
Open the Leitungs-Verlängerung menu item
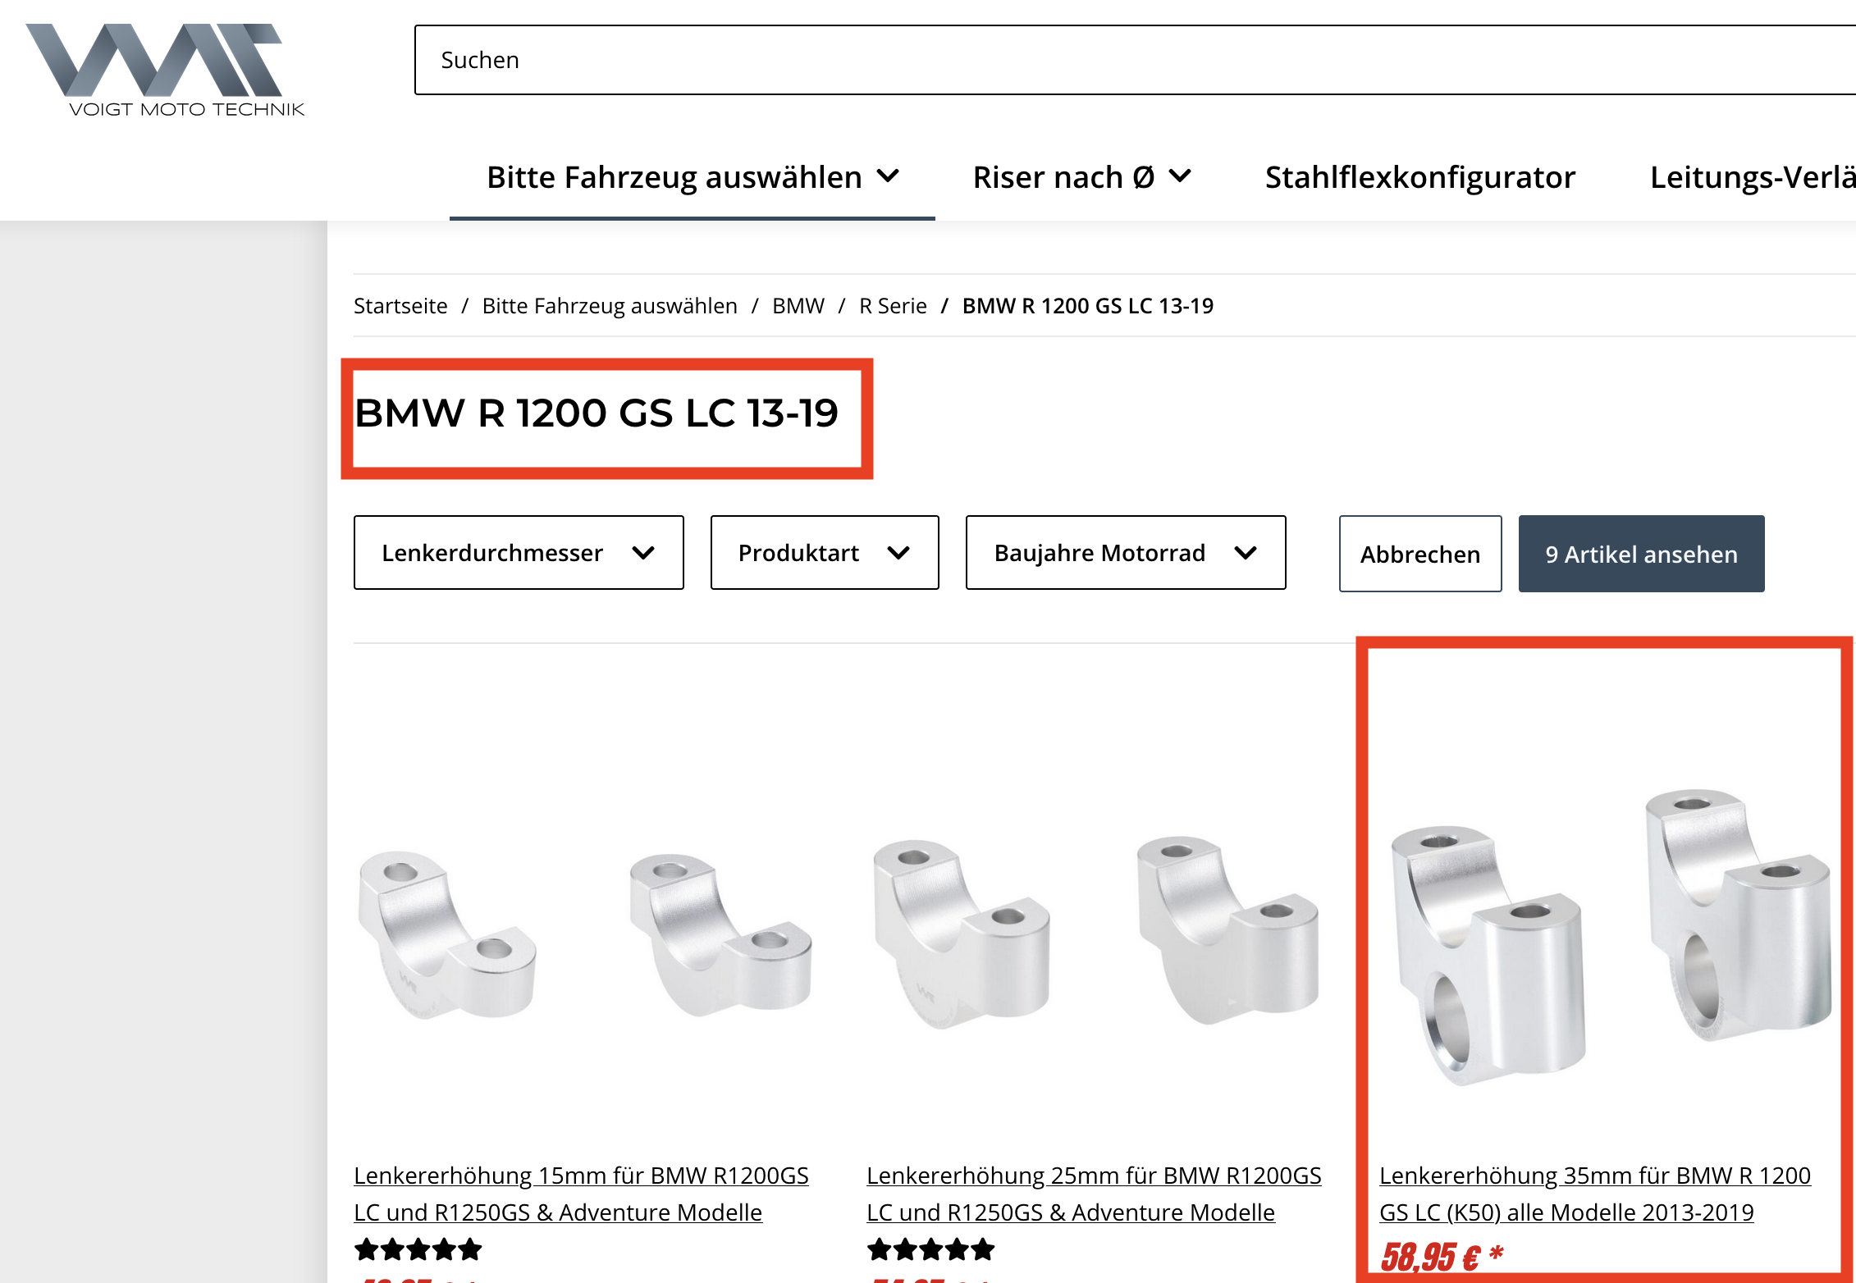pos(1753,177)
